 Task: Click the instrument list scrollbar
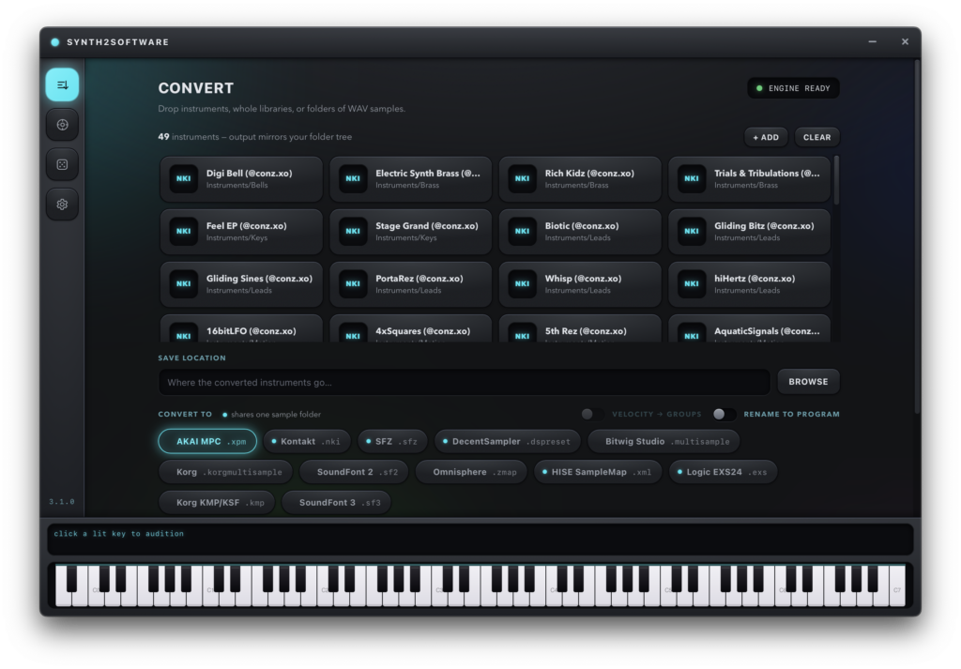tap(836, 180)
